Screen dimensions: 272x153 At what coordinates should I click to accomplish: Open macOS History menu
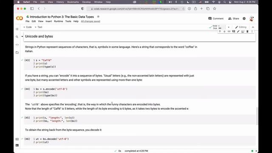(60, 2)
